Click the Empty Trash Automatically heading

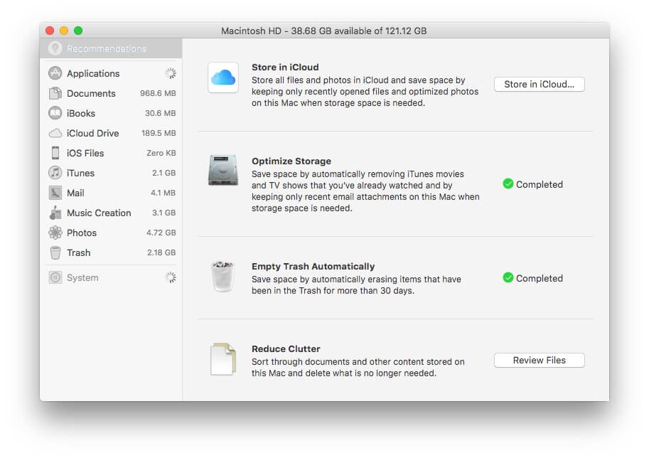point(313,266)
